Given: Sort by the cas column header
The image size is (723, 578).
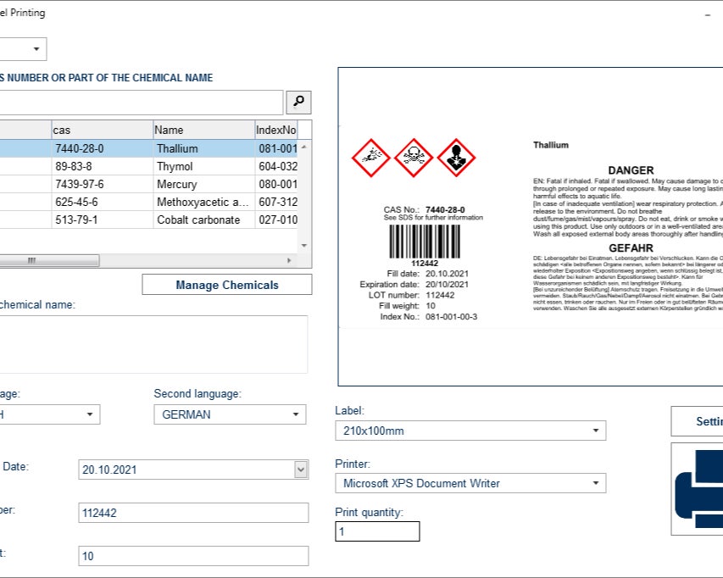Looking at the screenshot, I should [101, 130].
